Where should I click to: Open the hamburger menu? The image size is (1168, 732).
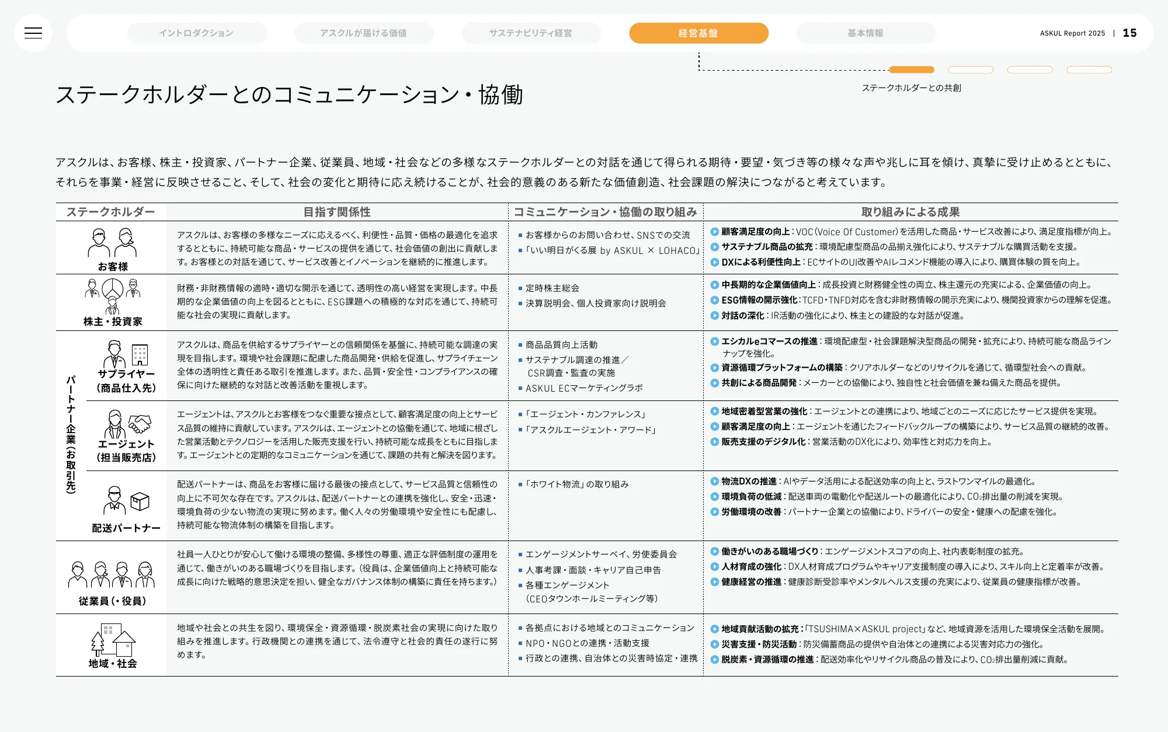click(x=33, y=33)
